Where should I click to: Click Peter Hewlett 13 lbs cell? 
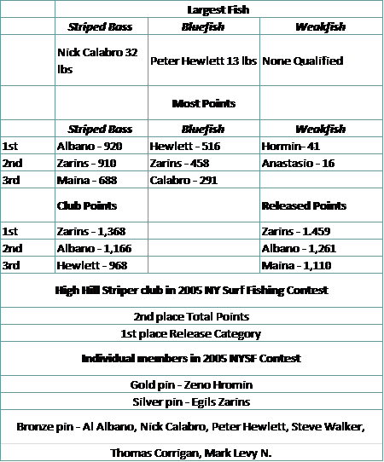tap(204, 61)
